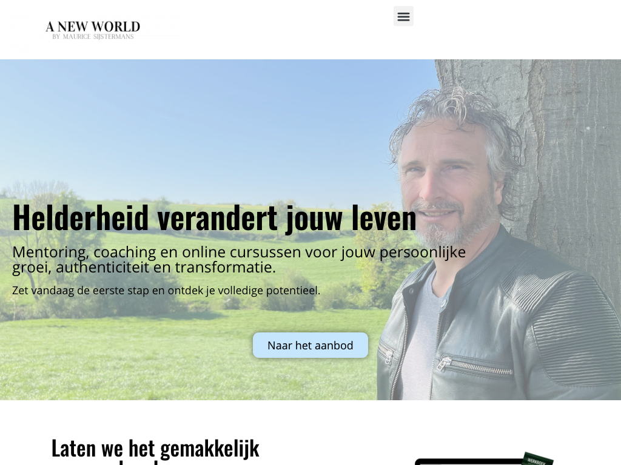Click the 'By Maurice Sijstermans' logo subtitle
The image size is (621, 465).
[93, 37]
